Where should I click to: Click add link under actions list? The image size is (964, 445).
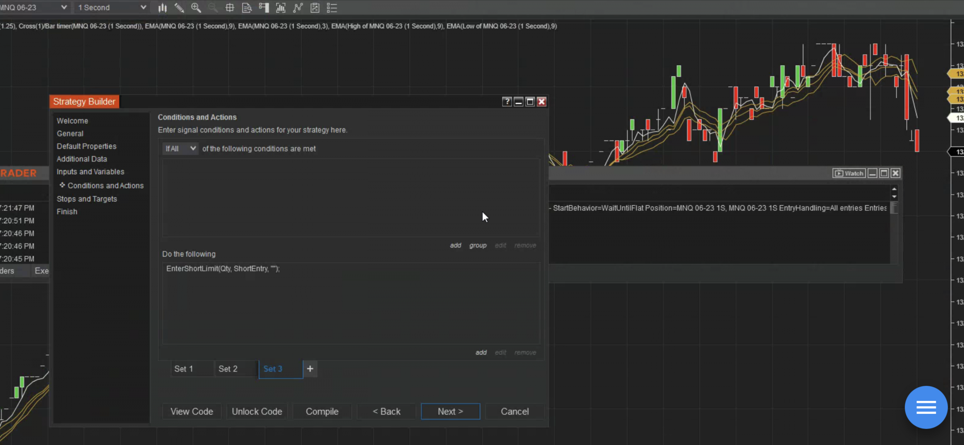pyautogui.click(x=481, y=353)
